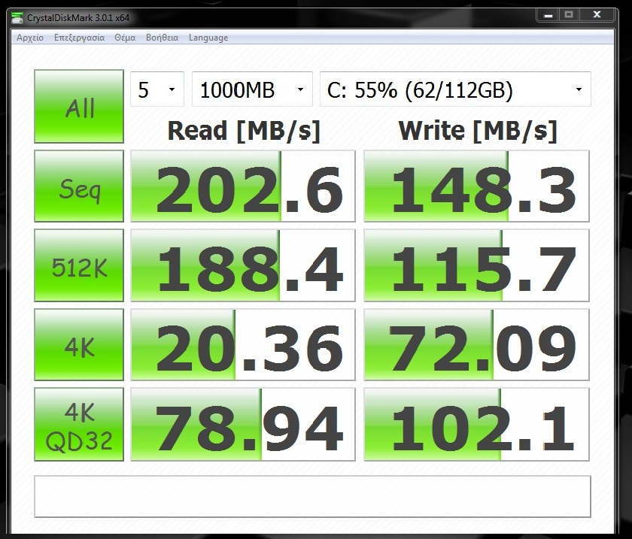Click the empty comment field at bottom

point(313,497)
